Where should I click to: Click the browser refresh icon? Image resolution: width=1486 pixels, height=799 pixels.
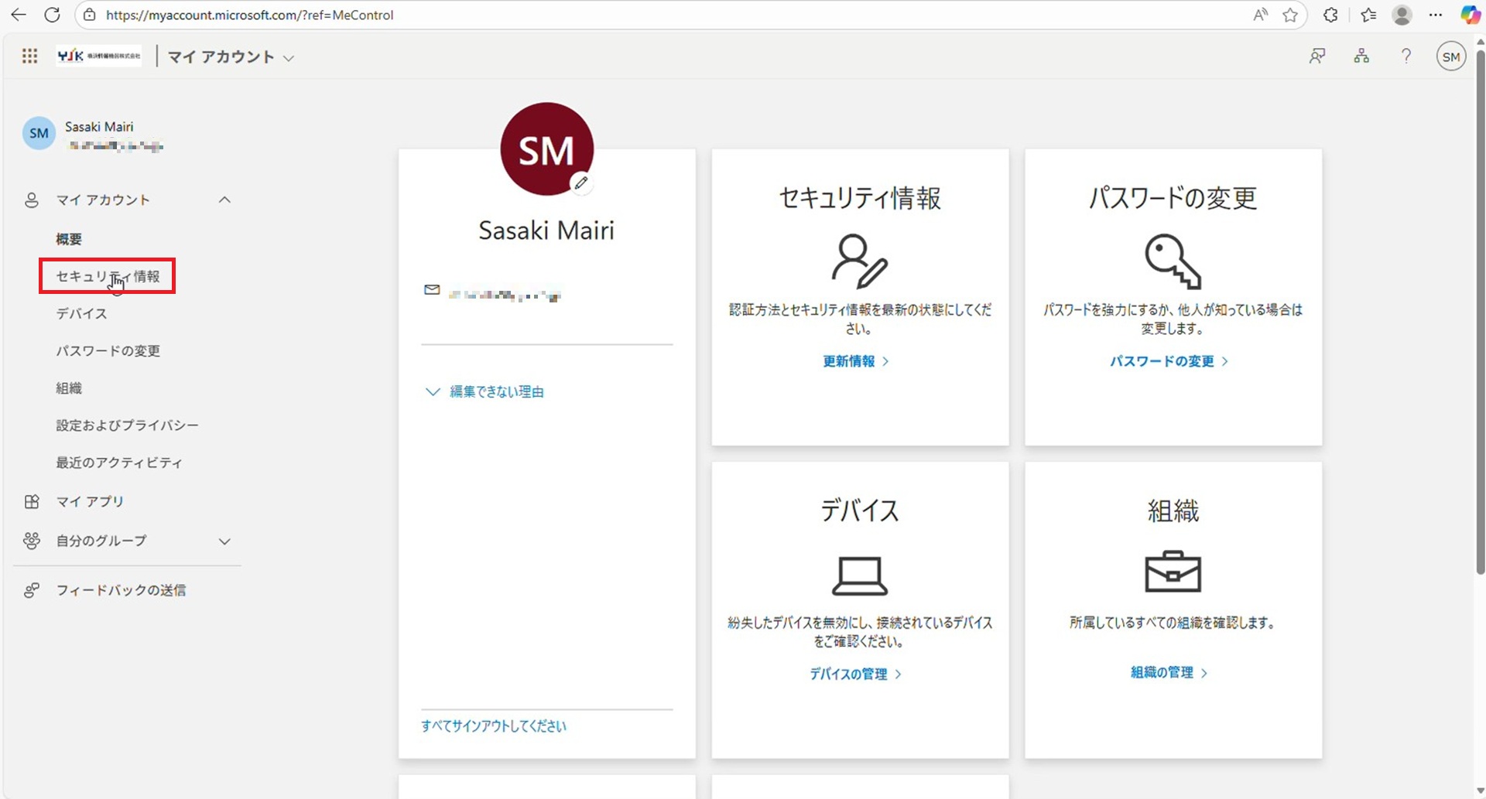point(52,15)
